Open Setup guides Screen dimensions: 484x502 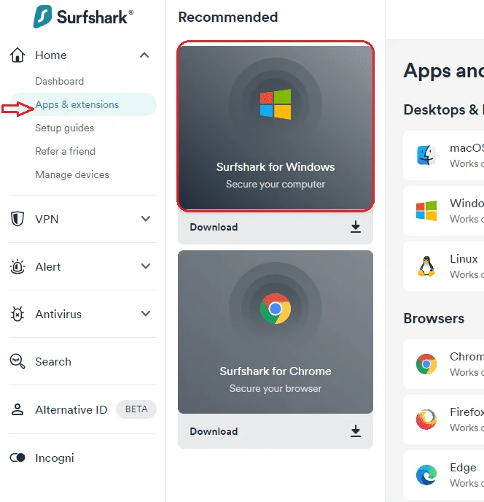point(65,128)
